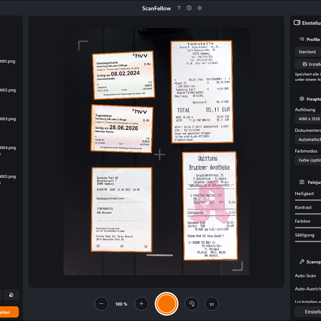The image size is (321, 321).
Task: Open the Automatisch document dropdown
Action: pyautogui.click(x=308, y=139)
